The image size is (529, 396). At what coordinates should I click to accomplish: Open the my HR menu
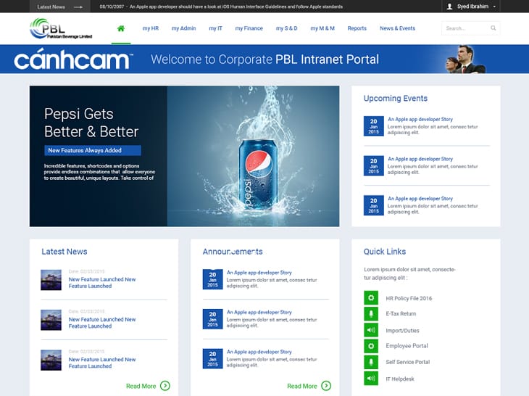(151, 28)
